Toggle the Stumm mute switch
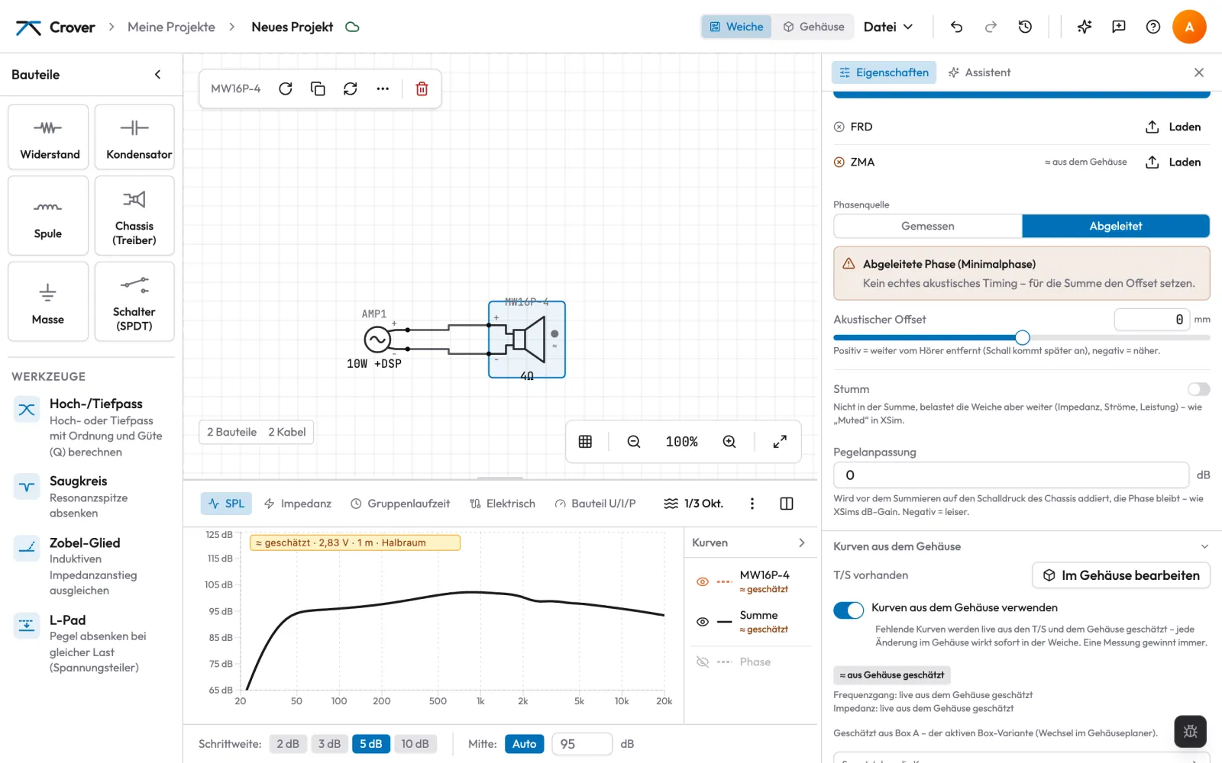This screenshot has width=1222, height=763. [x=1198, y=389]
